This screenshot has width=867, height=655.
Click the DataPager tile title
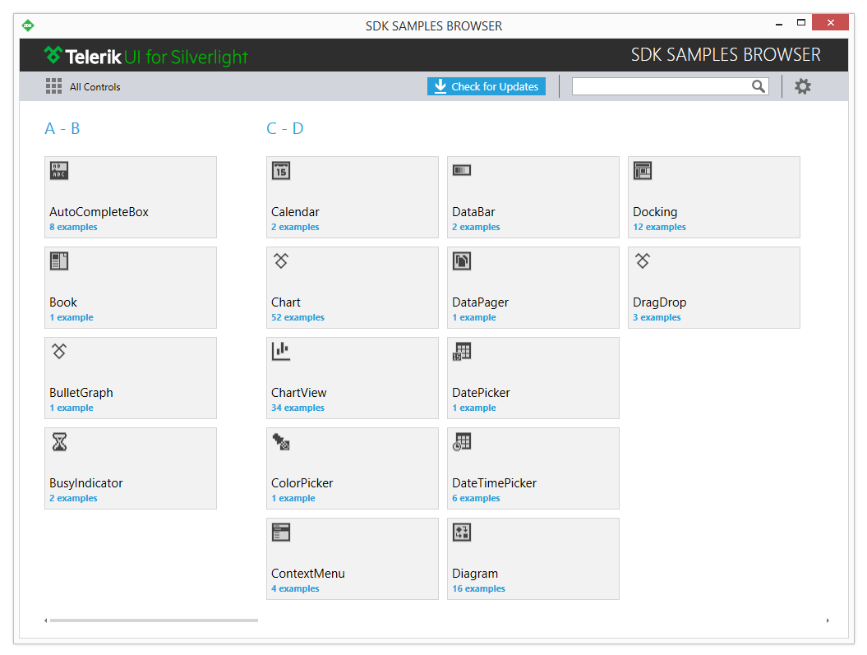[480, 302]
